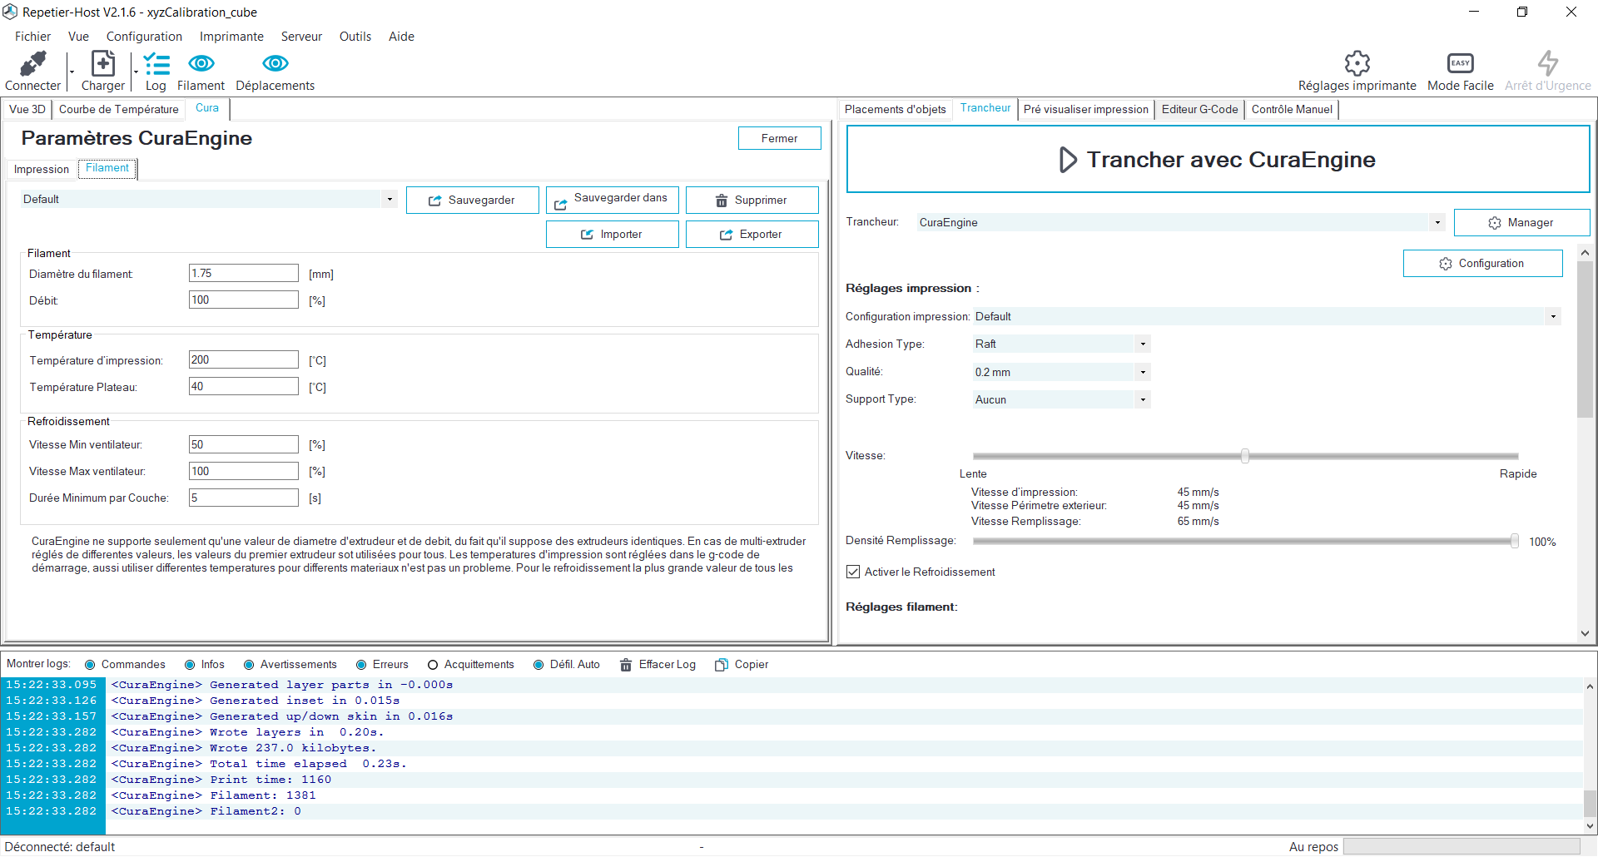
Task: Click Trancher avec CuraEngine button
Action: pyautogui.click(x=1218, y=159)
